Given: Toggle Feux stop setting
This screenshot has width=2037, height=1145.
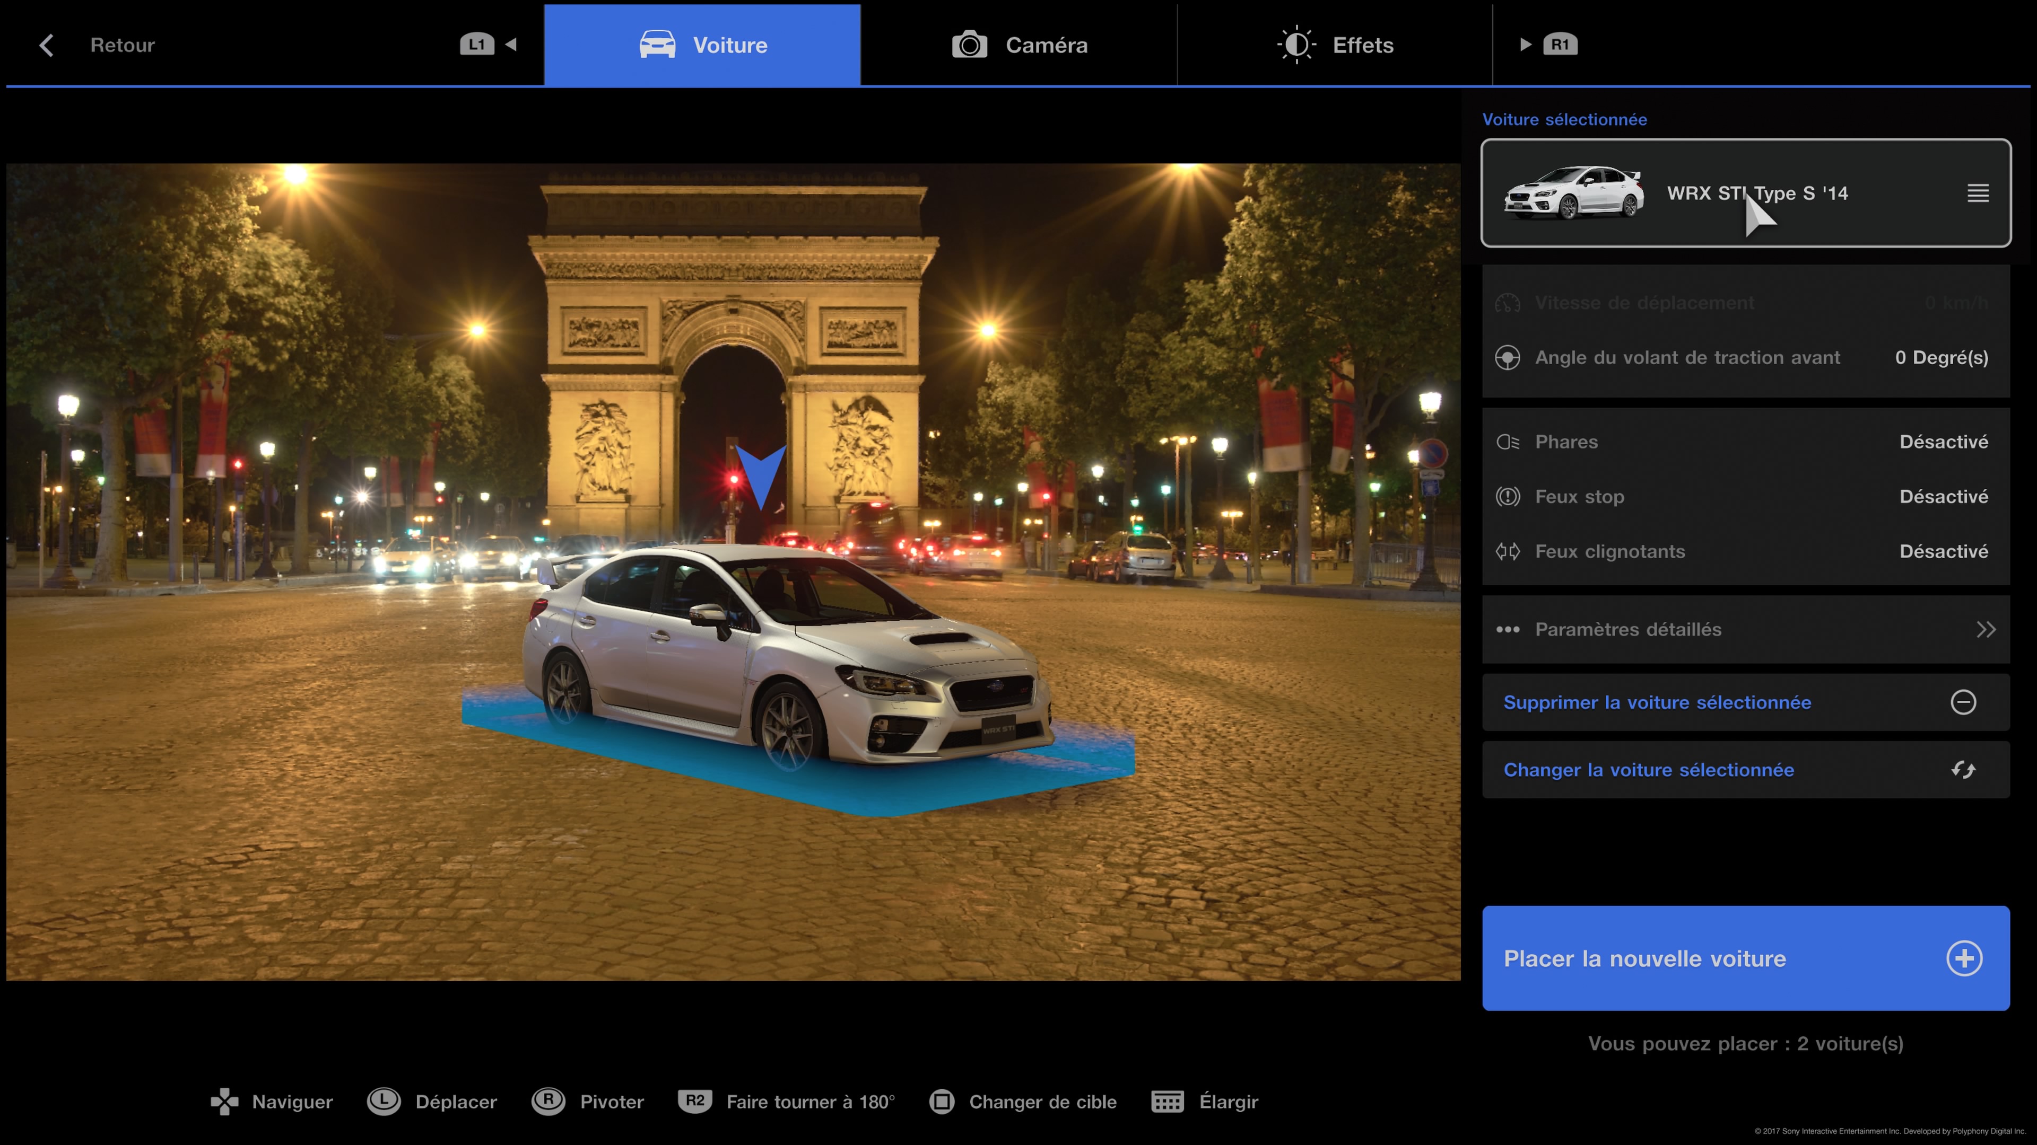Looking at the screenshot, I should pyautogui.click(x=1746, y=496).
